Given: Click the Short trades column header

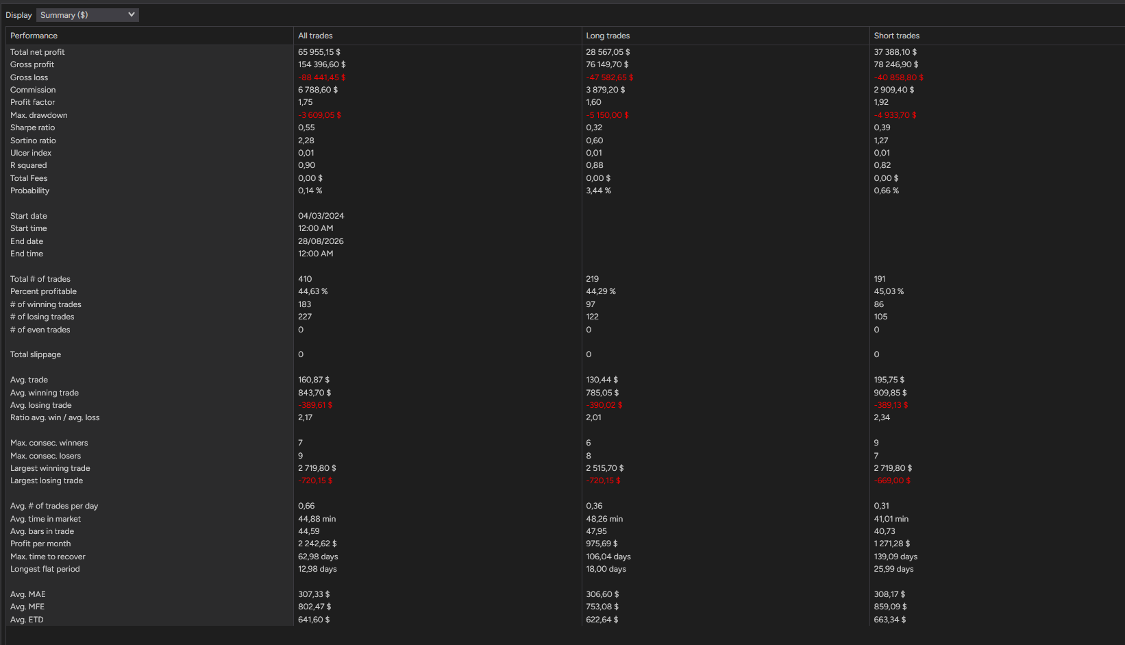Looking at the screenshot, I should (896, 36).
